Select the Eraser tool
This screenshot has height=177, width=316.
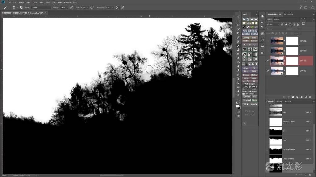click(x=238, y=58)
